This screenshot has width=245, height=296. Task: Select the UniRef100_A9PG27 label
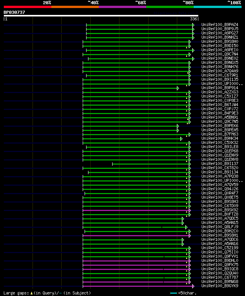[220, 33]
